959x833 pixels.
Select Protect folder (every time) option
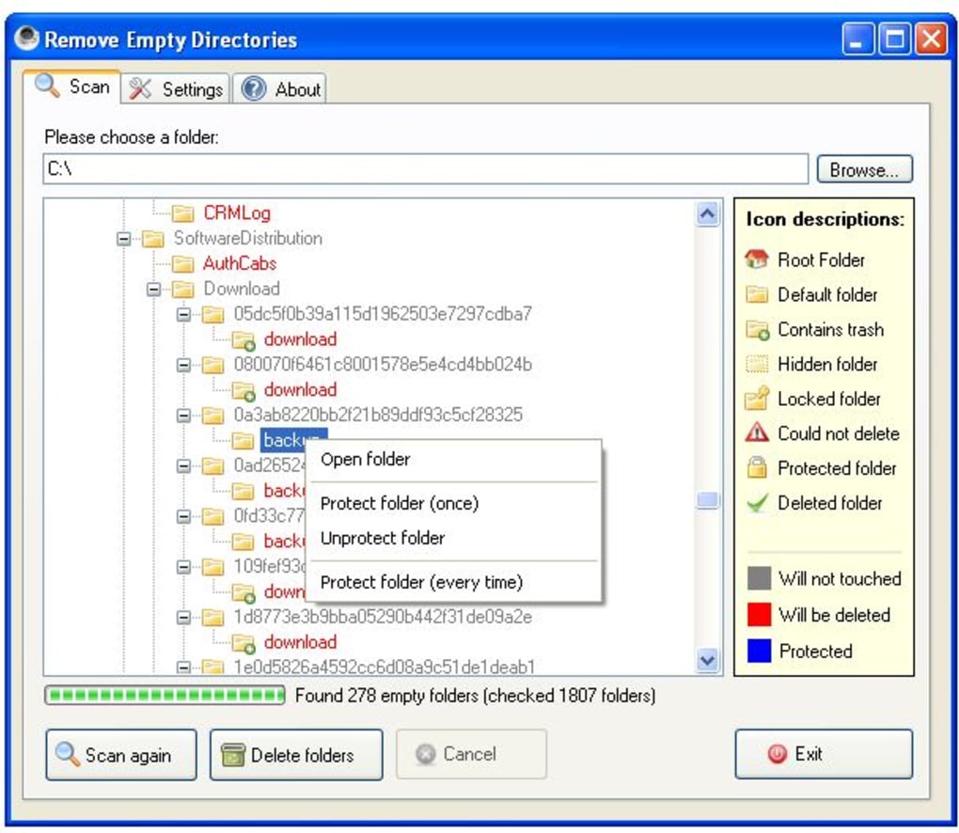pyautogui.click(x=421, y=583)
